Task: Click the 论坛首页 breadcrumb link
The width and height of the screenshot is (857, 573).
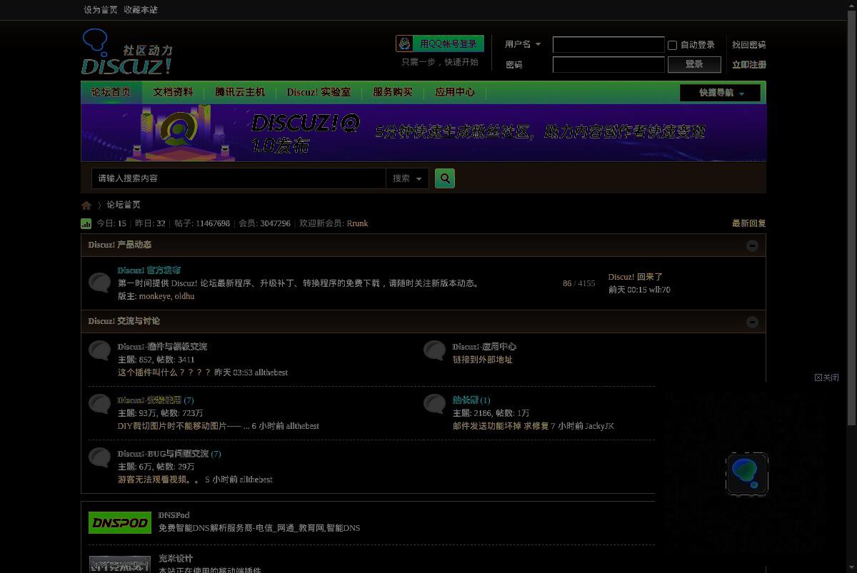Action: [124, 205]
